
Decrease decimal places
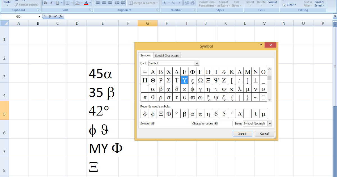[192, 3]
